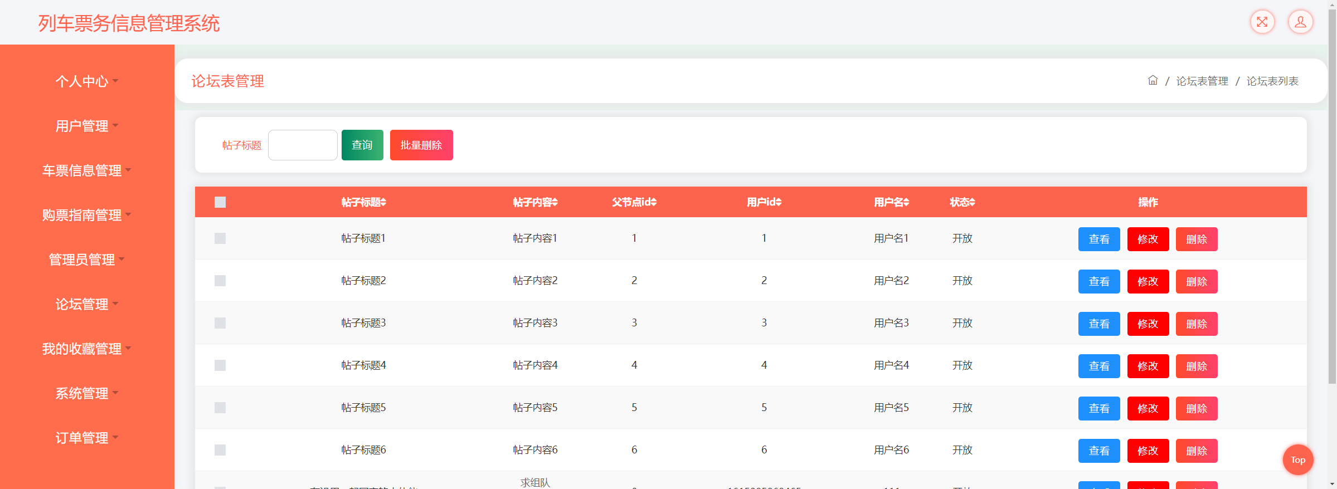This screenshot has width=1337, height=489.
Task: Expand the 管理员管理 sidebar menu
Action: click(87, 260)
